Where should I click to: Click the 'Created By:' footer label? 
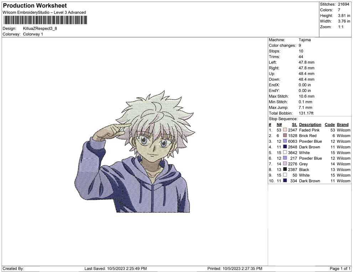[13, 268]
